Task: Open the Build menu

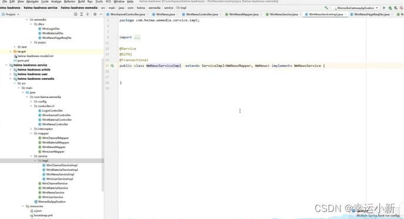Action: point(81,2)
